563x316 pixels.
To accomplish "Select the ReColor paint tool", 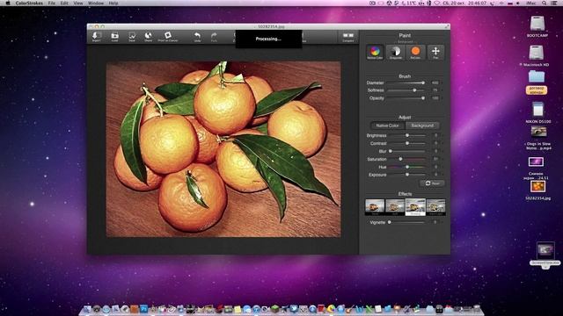I will tap(415, 53).
